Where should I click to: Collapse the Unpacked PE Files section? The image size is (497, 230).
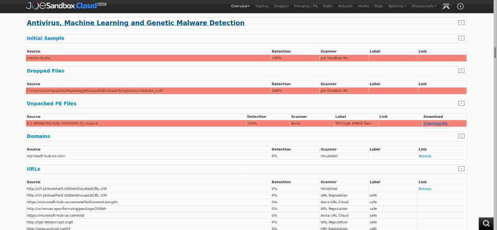pos(461,104)
